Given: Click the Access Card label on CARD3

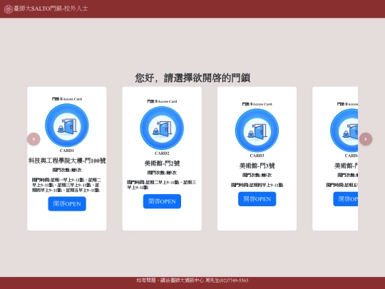Looking at the screenshot, I should pos(257,104).
